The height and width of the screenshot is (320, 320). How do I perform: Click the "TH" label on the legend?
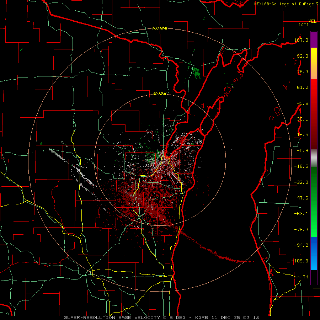(305, 277)
